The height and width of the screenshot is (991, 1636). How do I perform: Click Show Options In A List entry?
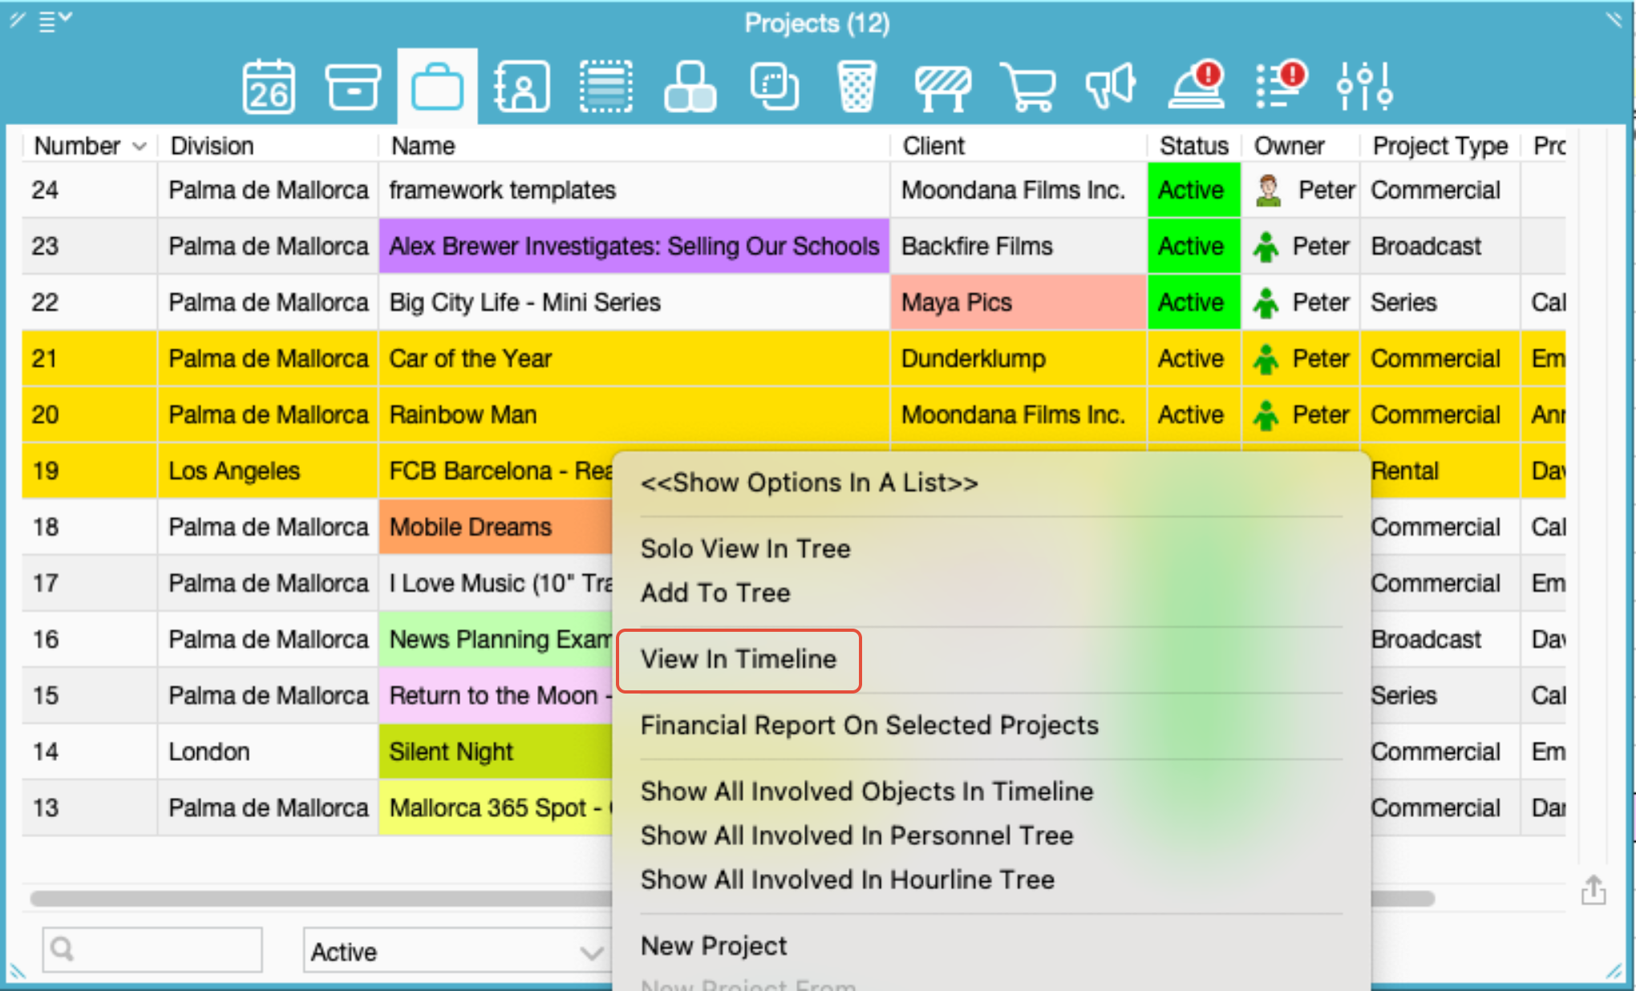[808, 483]
